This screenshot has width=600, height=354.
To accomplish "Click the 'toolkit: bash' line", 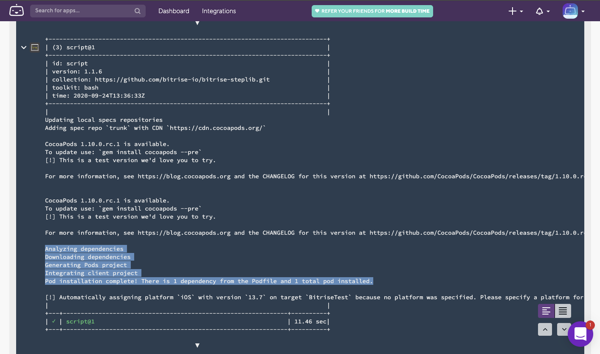I will 75,88.
